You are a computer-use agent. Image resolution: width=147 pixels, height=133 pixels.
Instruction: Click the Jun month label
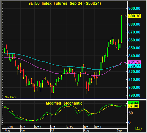point(22,130)
